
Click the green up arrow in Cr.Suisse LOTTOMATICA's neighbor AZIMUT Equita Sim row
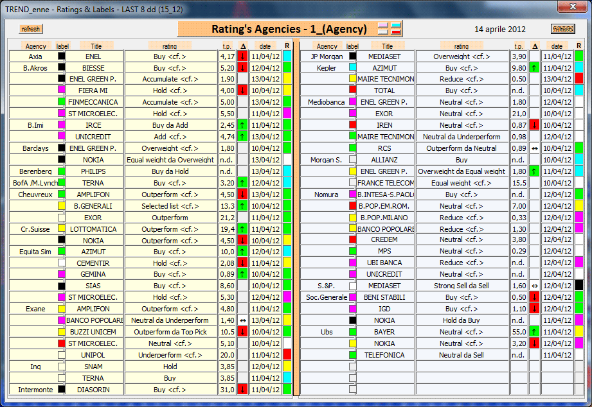tap(242, 252)
